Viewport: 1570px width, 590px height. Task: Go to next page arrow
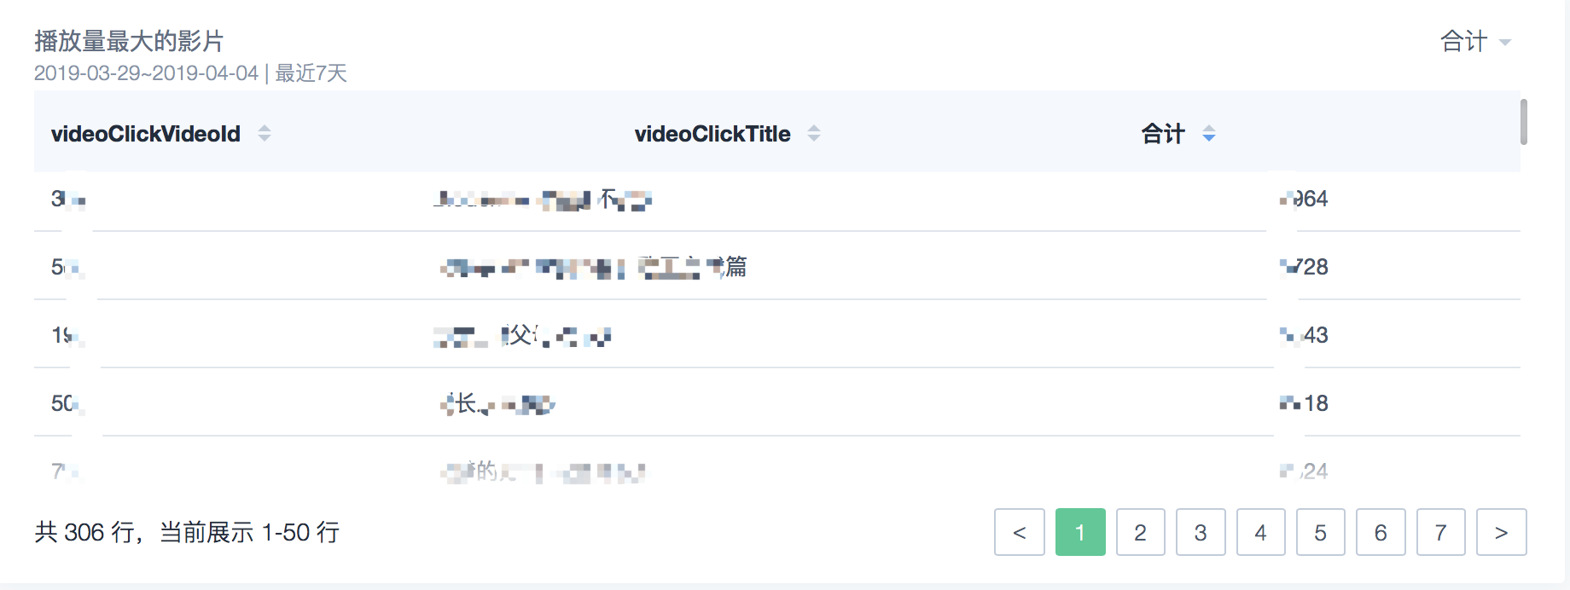pyautogui.click(x=1502, y=532)
